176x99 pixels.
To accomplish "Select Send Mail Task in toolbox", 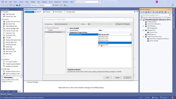I will tap(10, 49).
